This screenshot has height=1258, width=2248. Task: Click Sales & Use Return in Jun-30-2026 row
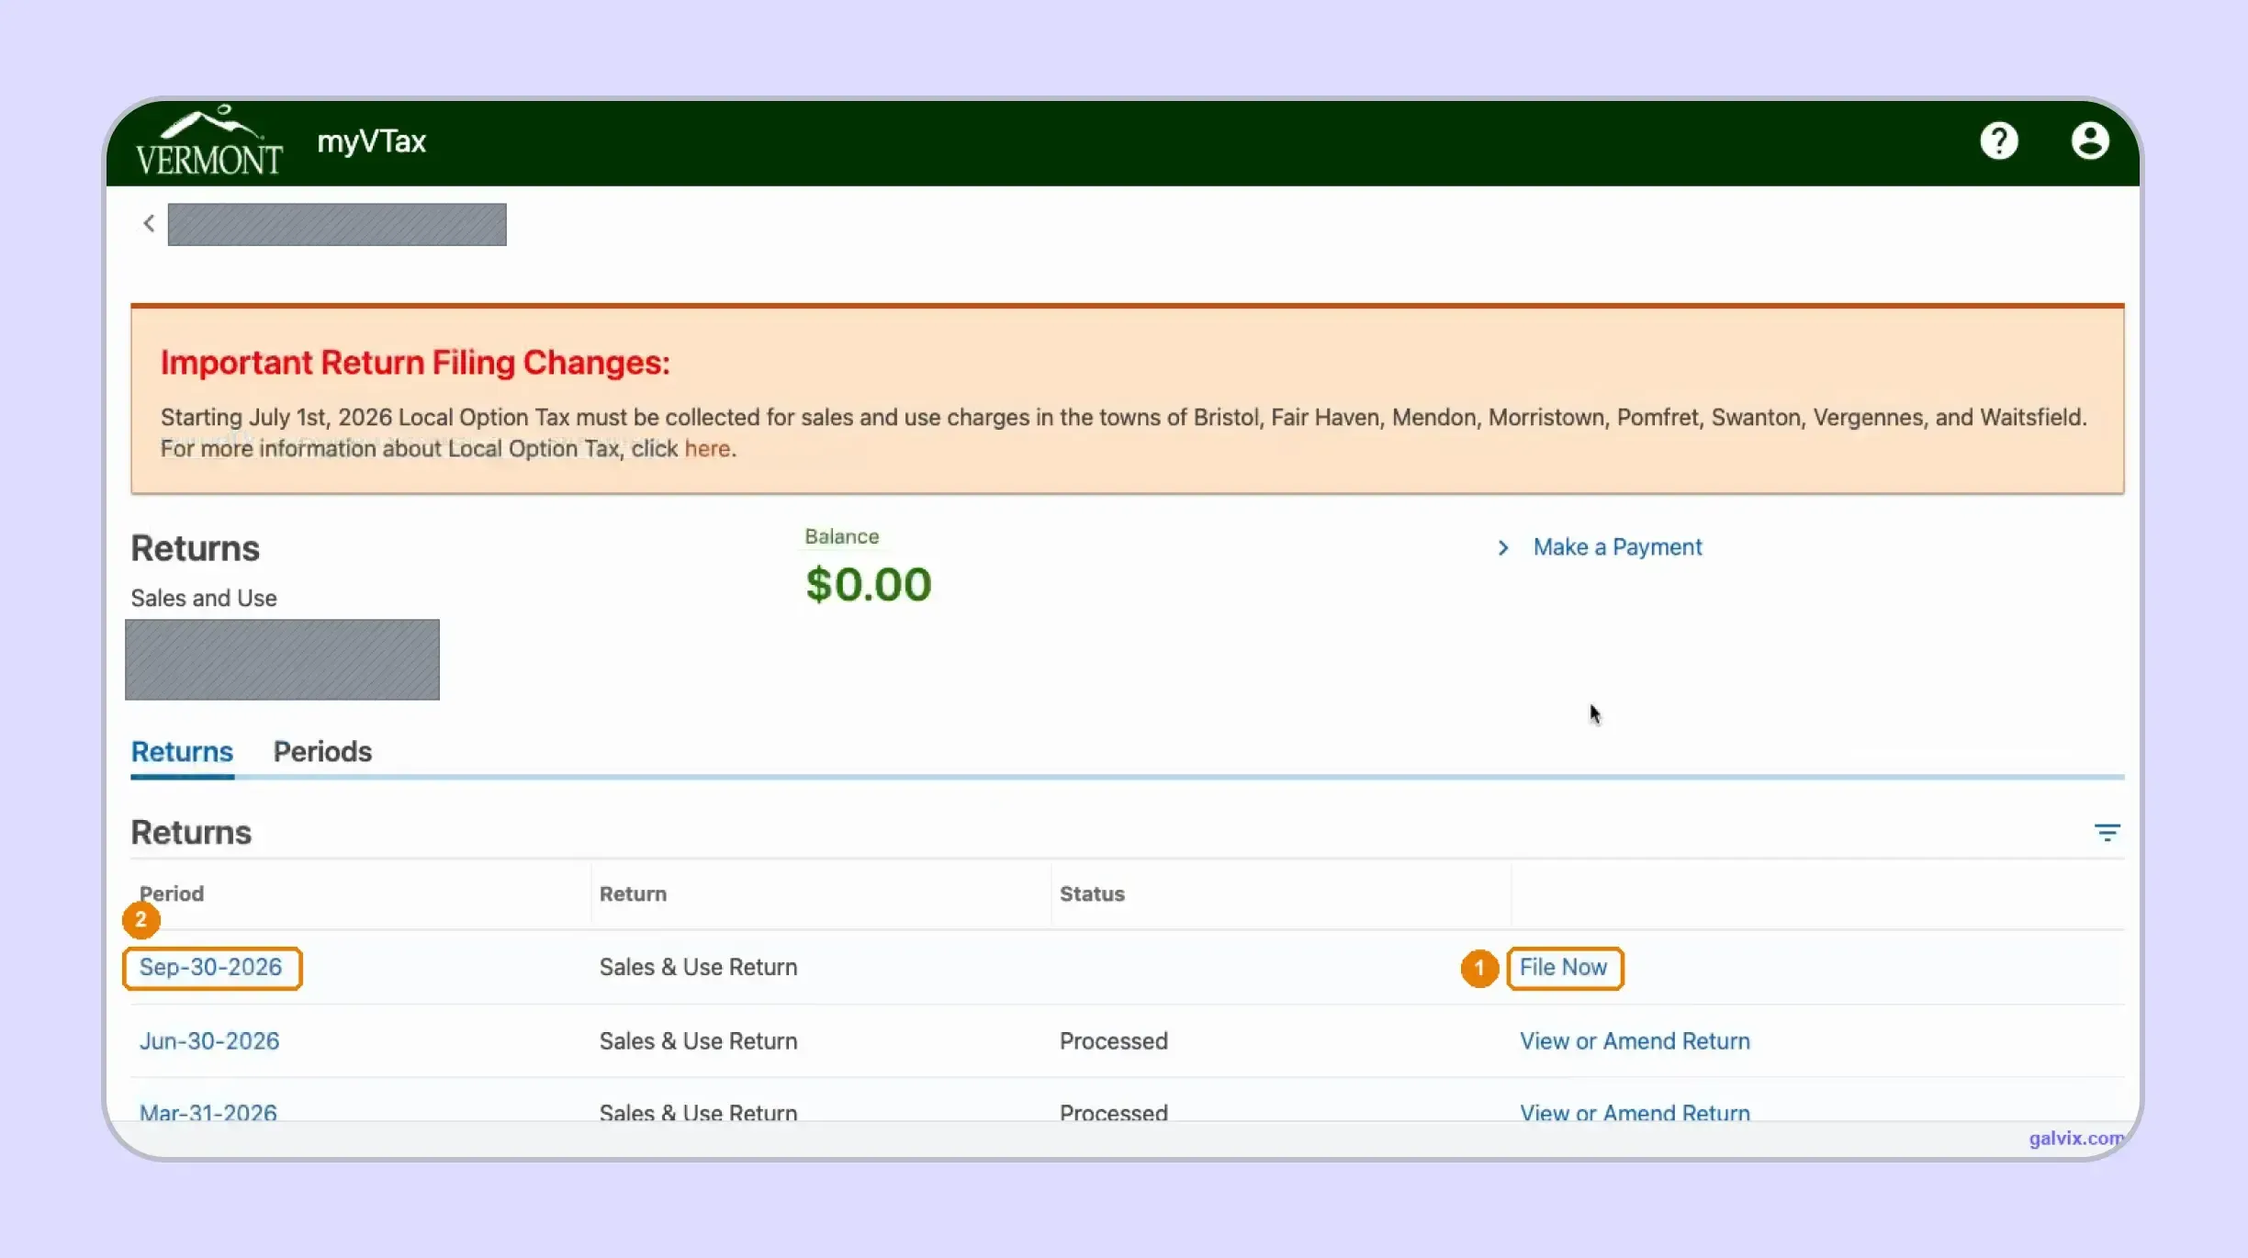pyautogui.click(x=698, y=1040)
